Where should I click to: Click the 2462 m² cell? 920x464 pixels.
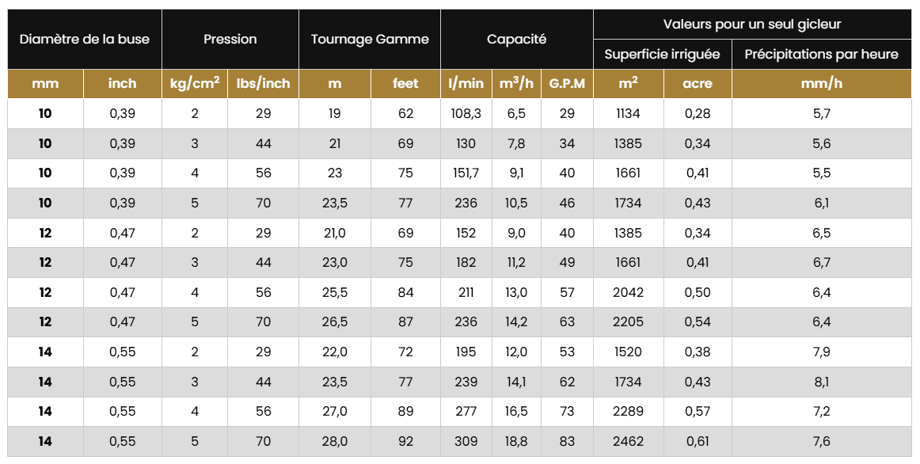click(628, 441)
